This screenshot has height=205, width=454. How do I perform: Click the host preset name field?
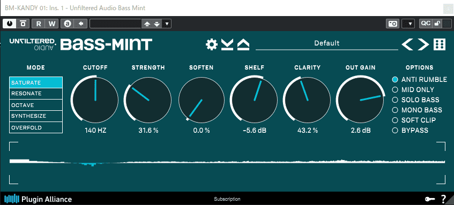pos(116,24)
